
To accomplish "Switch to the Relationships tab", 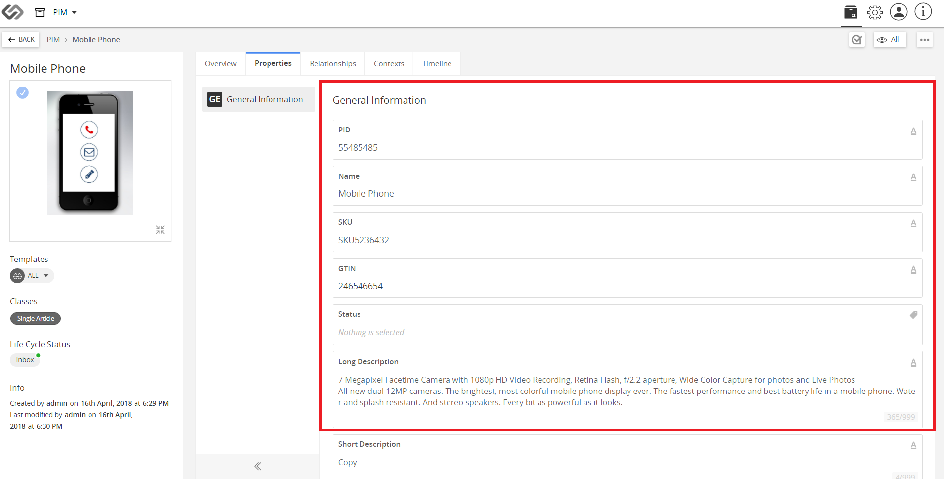I will (x=333, y=64).
